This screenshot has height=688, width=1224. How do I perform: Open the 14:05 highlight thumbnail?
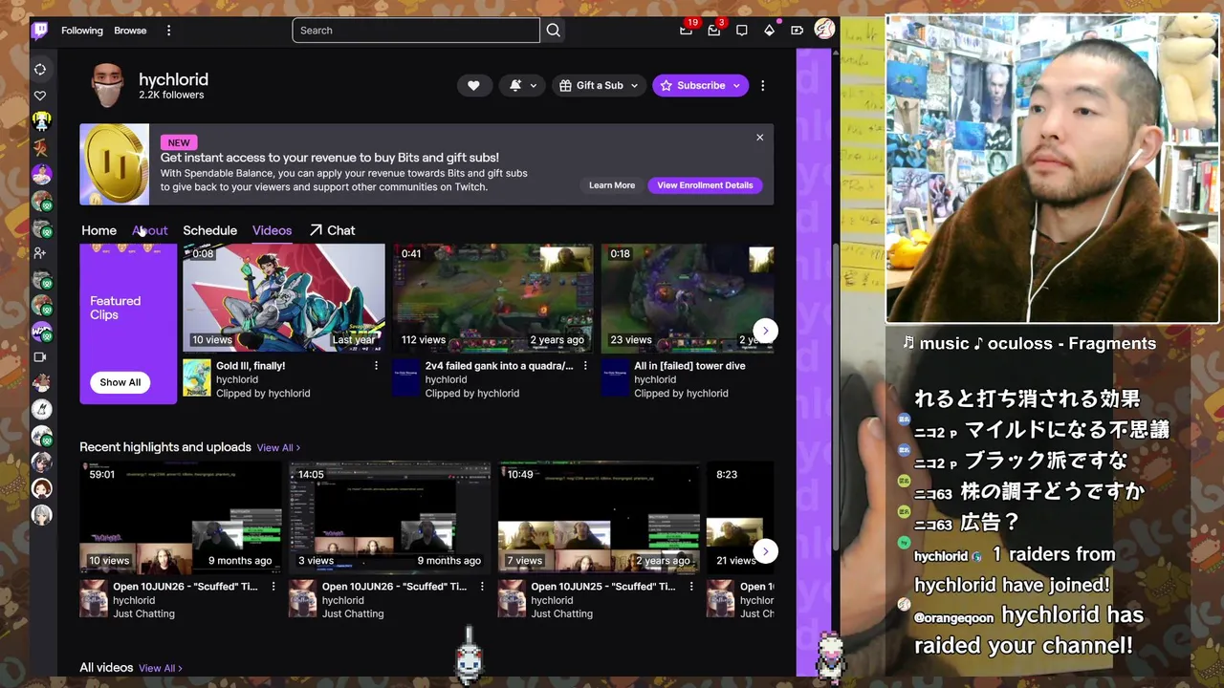390,518
